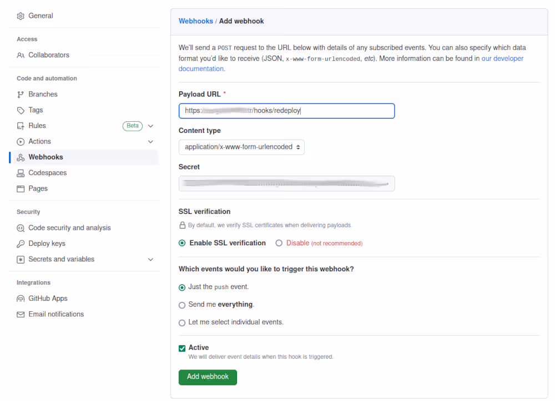Click the GitHub Apps icon
The width and height of the screenshot is (555, 401).
tap(21, 299)
